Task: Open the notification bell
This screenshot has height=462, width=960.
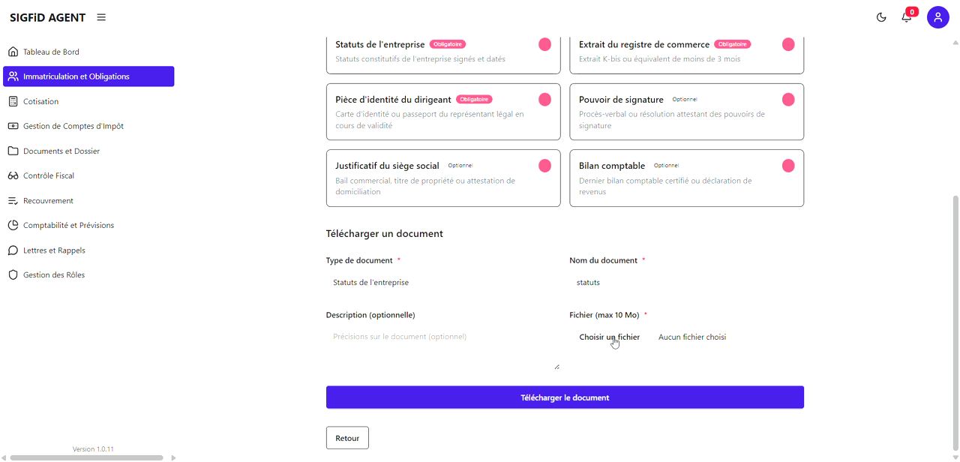Action: coord(907,16)
